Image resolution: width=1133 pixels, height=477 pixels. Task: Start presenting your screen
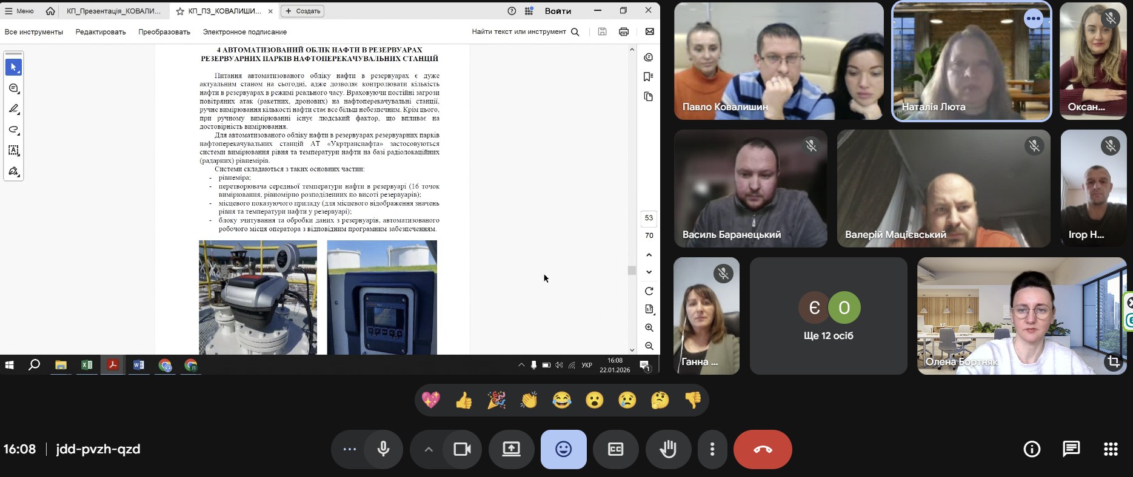pos(512,449)
